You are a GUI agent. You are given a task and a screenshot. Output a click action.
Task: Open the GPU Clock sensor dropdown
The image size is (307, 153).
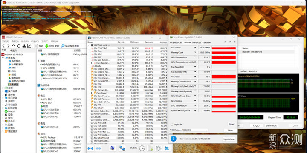click(x=195, y=48)
